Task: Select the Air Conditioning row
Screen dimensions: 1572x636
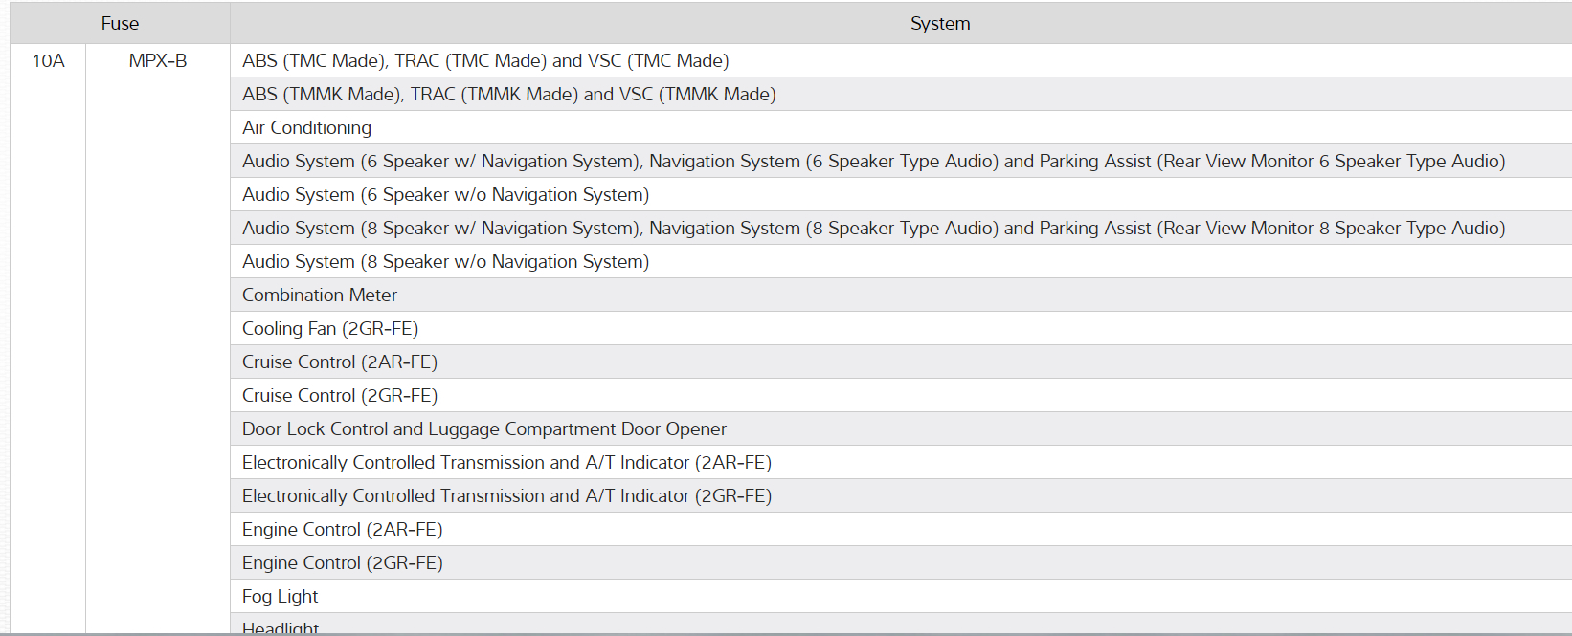Action: [306, 127]
